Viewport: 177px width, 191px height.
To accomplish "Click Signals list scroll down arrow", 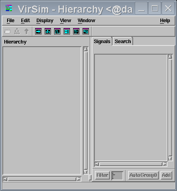I will pyautogui.click(x=170, y=158).
